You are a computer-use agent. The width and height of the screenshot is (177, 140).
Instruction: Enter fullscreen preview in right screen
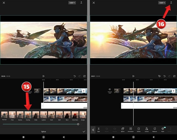(x=174, y=76)
